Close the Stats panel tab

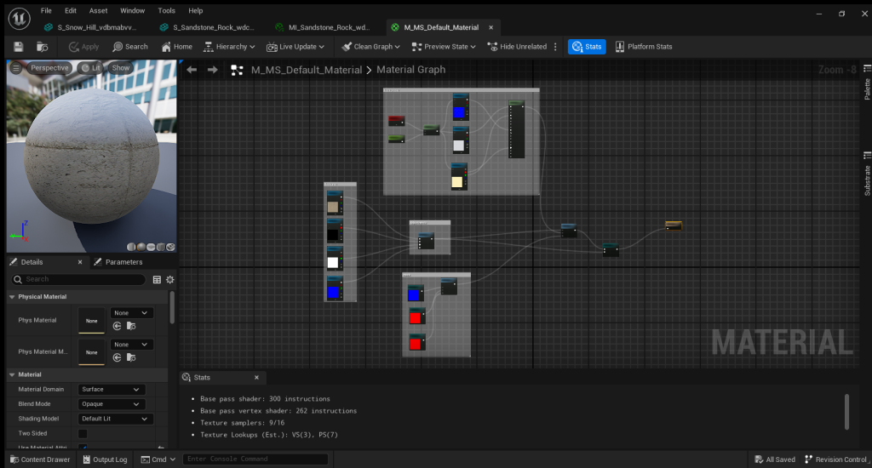pos(256,378)
